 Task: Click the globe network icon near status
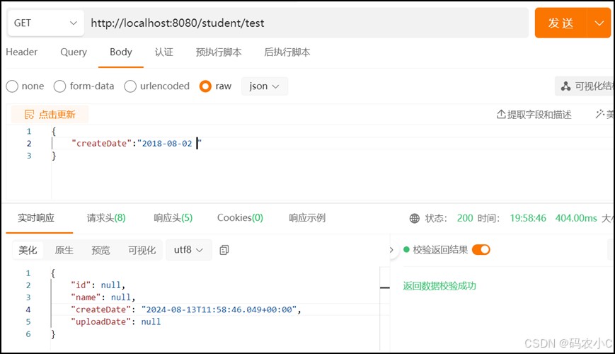(x=415, y=218)
